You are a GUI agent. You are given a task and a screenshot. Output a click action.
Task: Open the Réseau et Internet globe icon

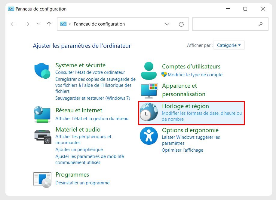42,114
